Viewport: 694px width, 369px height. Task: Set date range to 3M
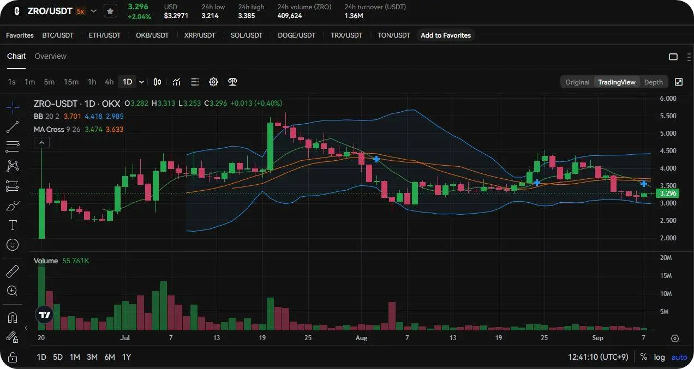92,357
